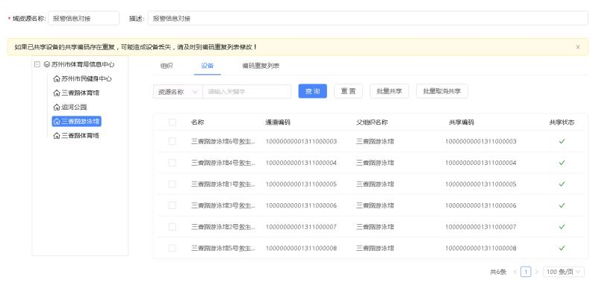
Task: Switch to the 组织 tab
Action: (x=167, y=66)
